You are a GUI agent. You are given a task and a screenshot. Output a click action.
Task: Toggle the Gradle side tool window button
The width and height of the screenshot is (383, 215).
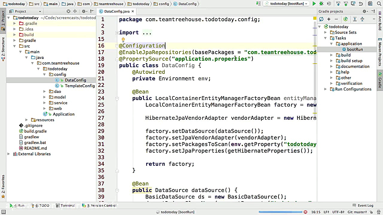(380, 81)
